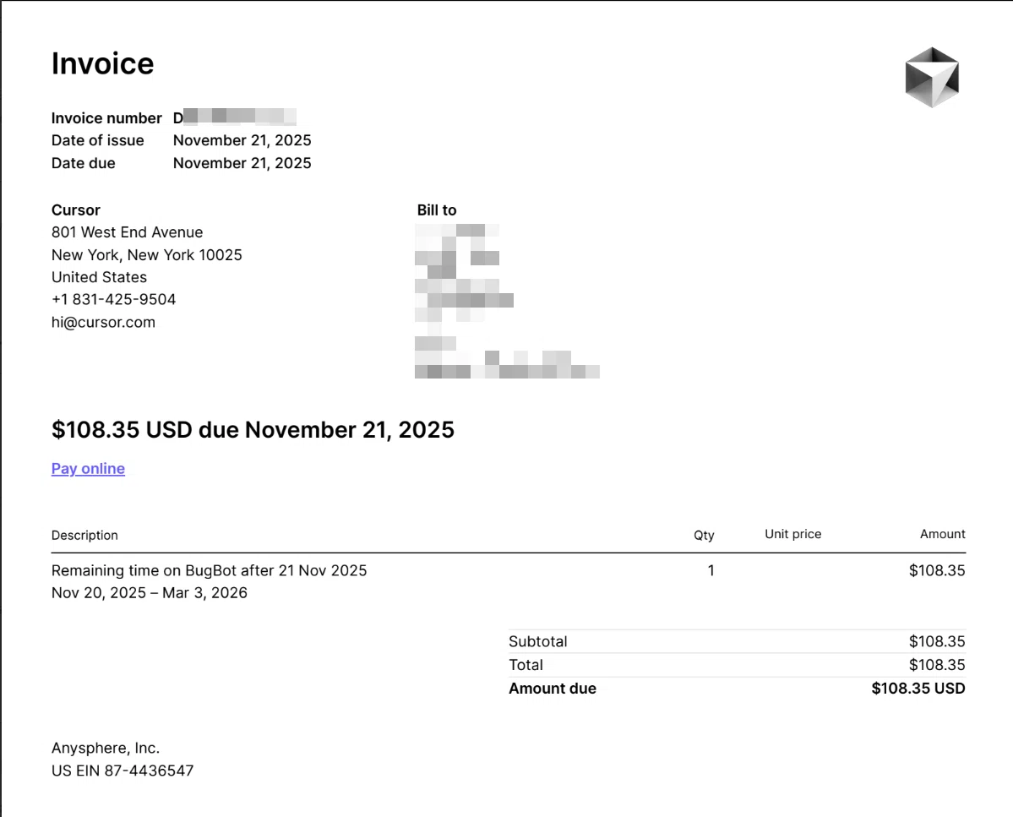Click the Date due label
Viewport: 1013px width, 817px height.
pyautogui.click(x=84, y=163)
